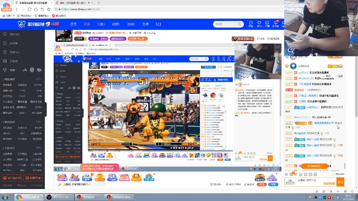Screen dimensions: 358x201
Task: Click the 客户端打开 button in the sidebar
Action: [12, 178]
